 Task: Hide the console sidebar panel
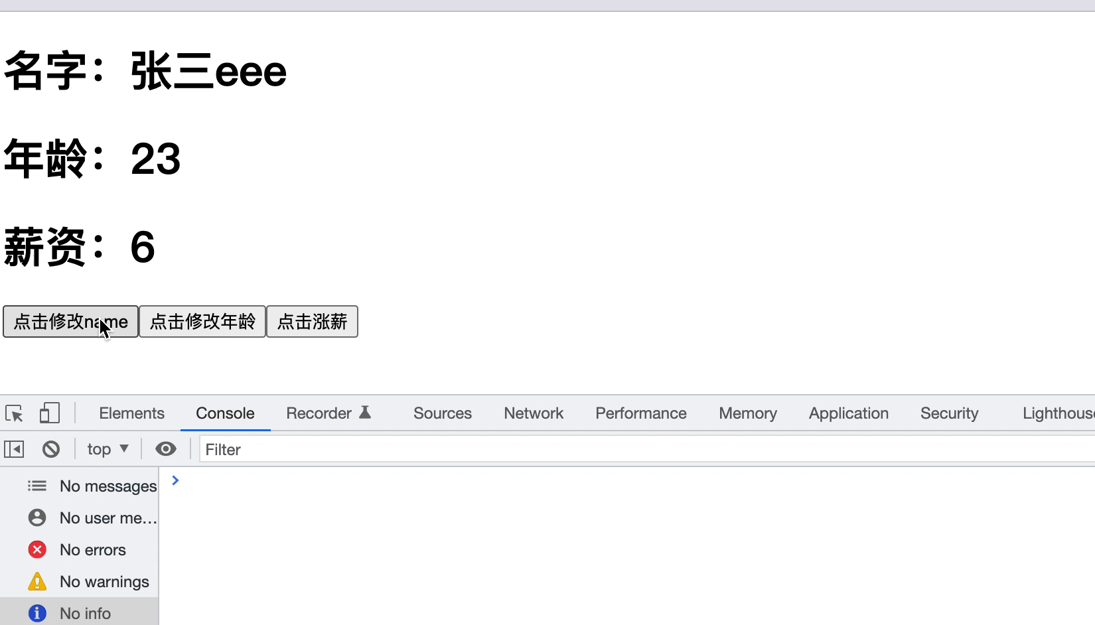tap(13, 449)
